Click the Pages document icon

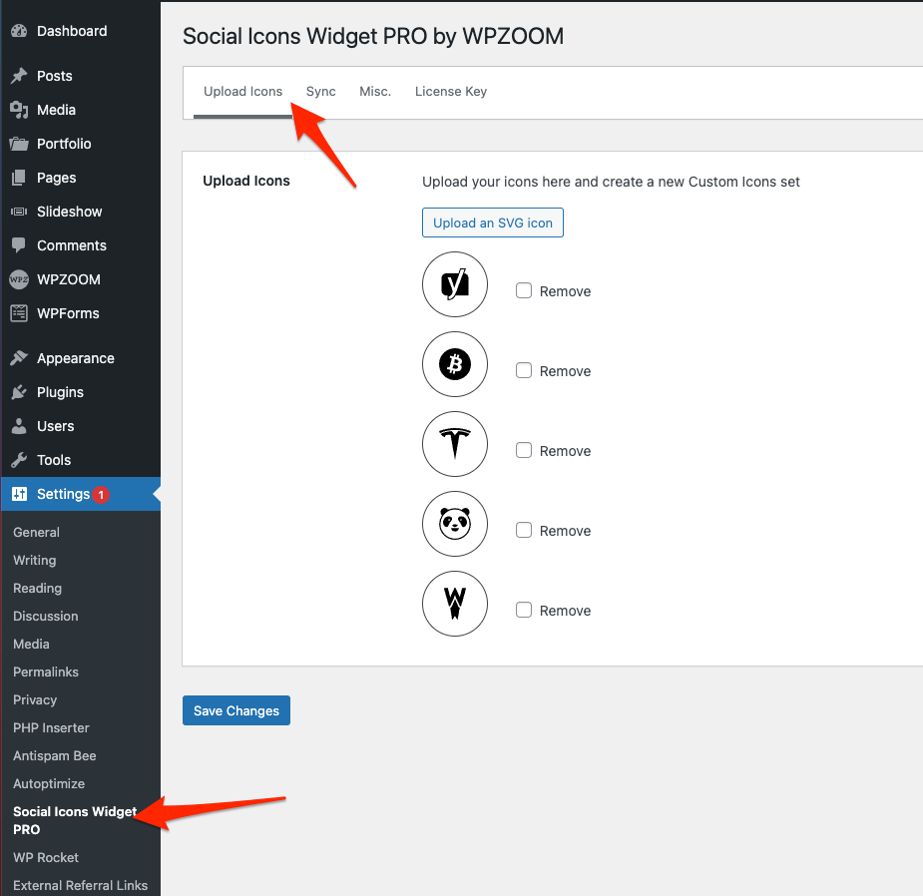coord(19,178)
